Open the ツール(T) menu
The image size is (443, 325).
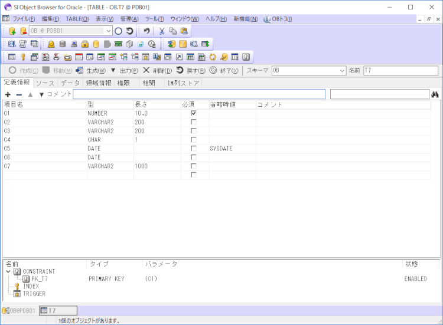(154, 19)
